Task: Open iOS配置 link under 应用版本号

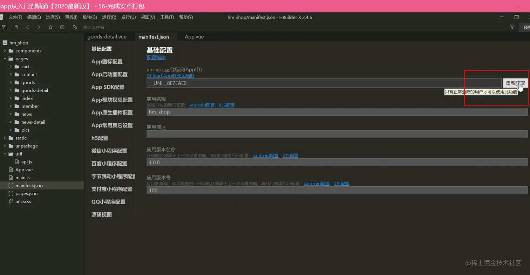Action: point(341,184)
